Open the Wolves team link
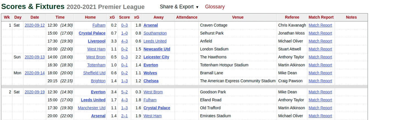This screenshot has width=401, height=120. [x=150, y=73]
